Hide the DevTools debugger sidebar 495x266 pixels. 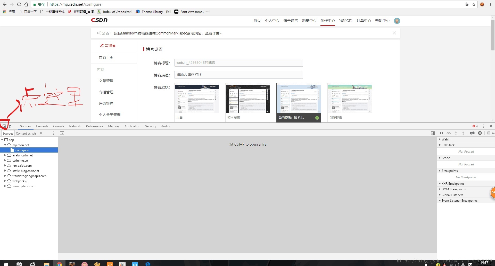[433, 133]
